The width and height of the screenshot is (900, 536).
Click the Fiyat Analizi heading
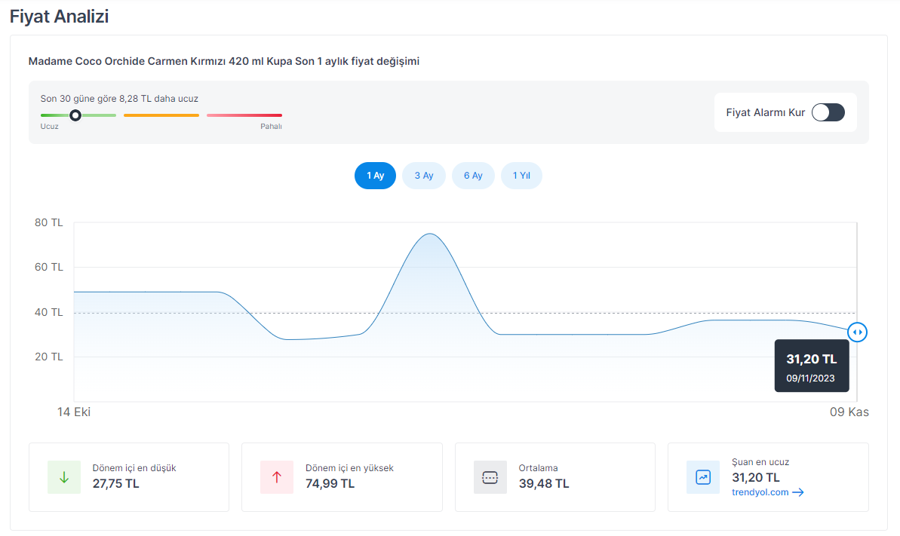pyautogui.click(x=59, y=17)
